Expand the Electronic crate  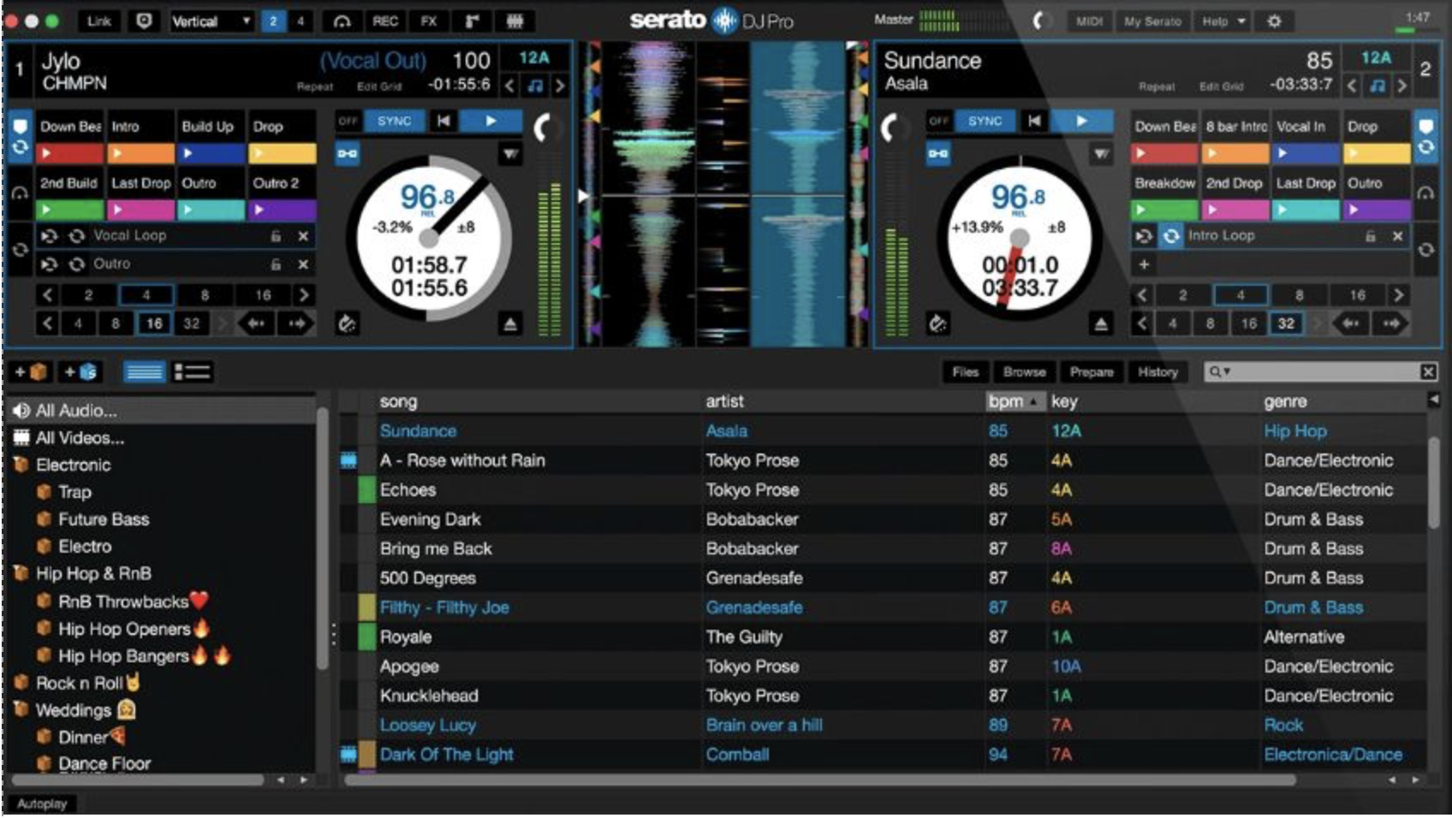click(x=21, y=465)
